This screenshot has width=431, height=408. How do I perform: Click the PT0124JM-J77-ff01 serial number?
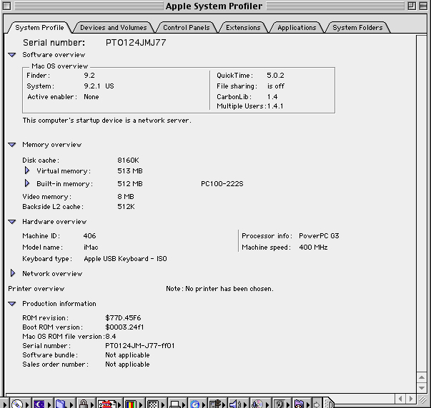140,346
